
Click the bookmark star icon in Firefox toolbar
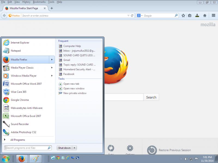pos(183,15)
